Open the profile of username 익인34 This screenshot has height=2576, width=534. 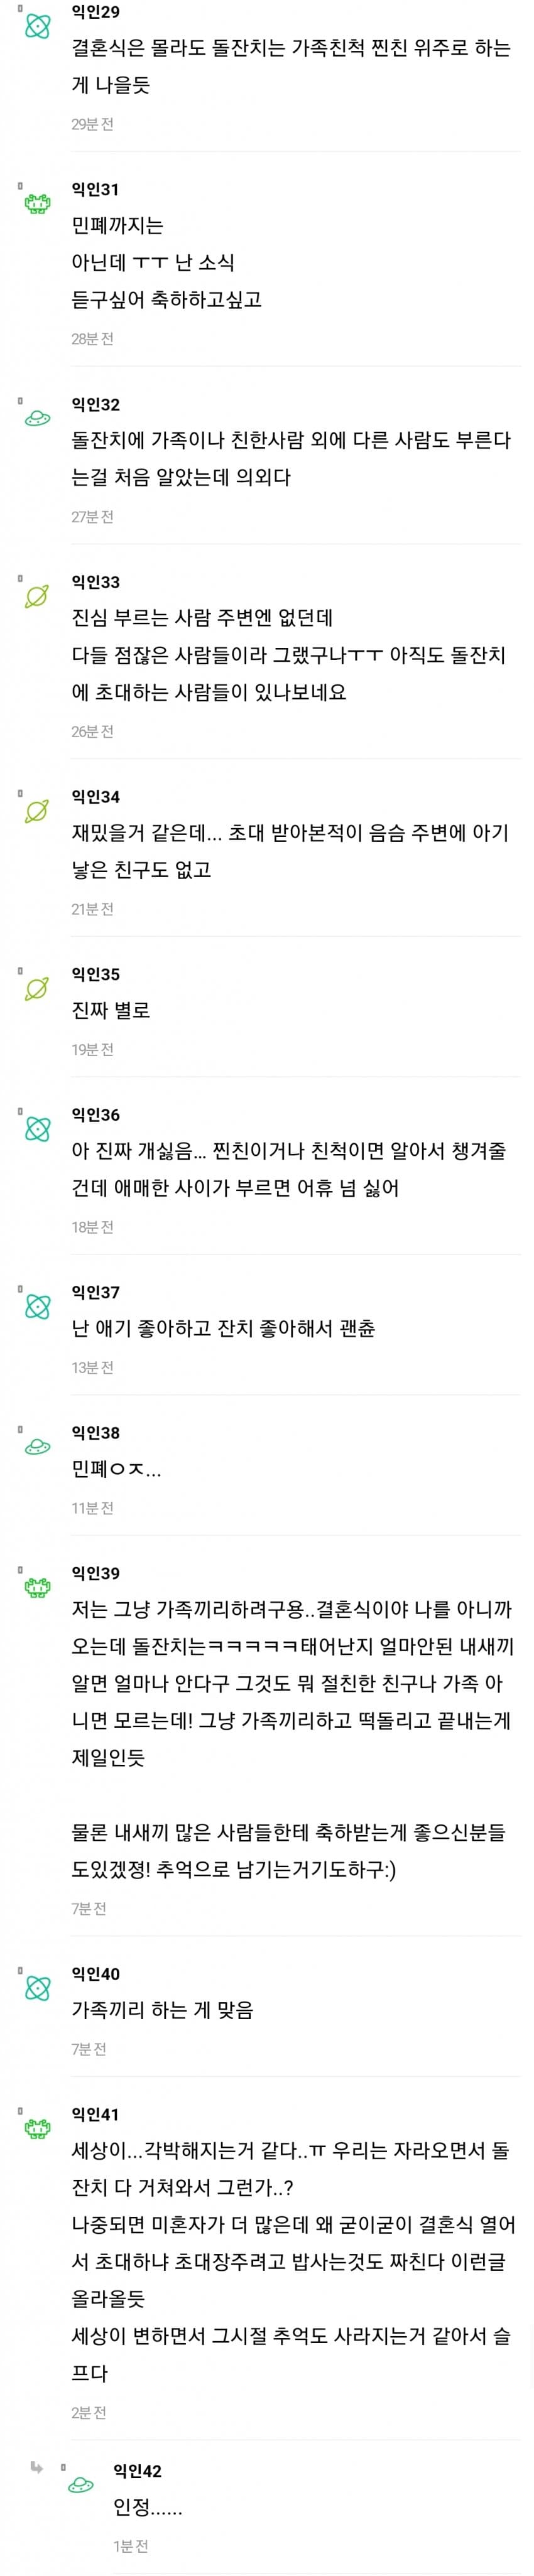[x=95, y=797]
